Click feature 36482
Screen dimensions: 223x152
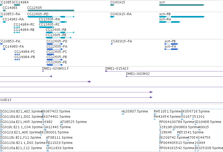point(47,122)
